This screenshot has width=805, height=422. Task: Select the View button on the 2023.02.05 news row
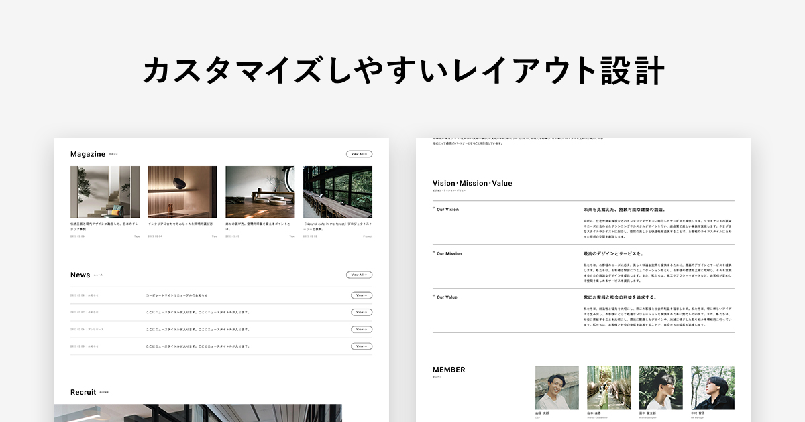362,346
